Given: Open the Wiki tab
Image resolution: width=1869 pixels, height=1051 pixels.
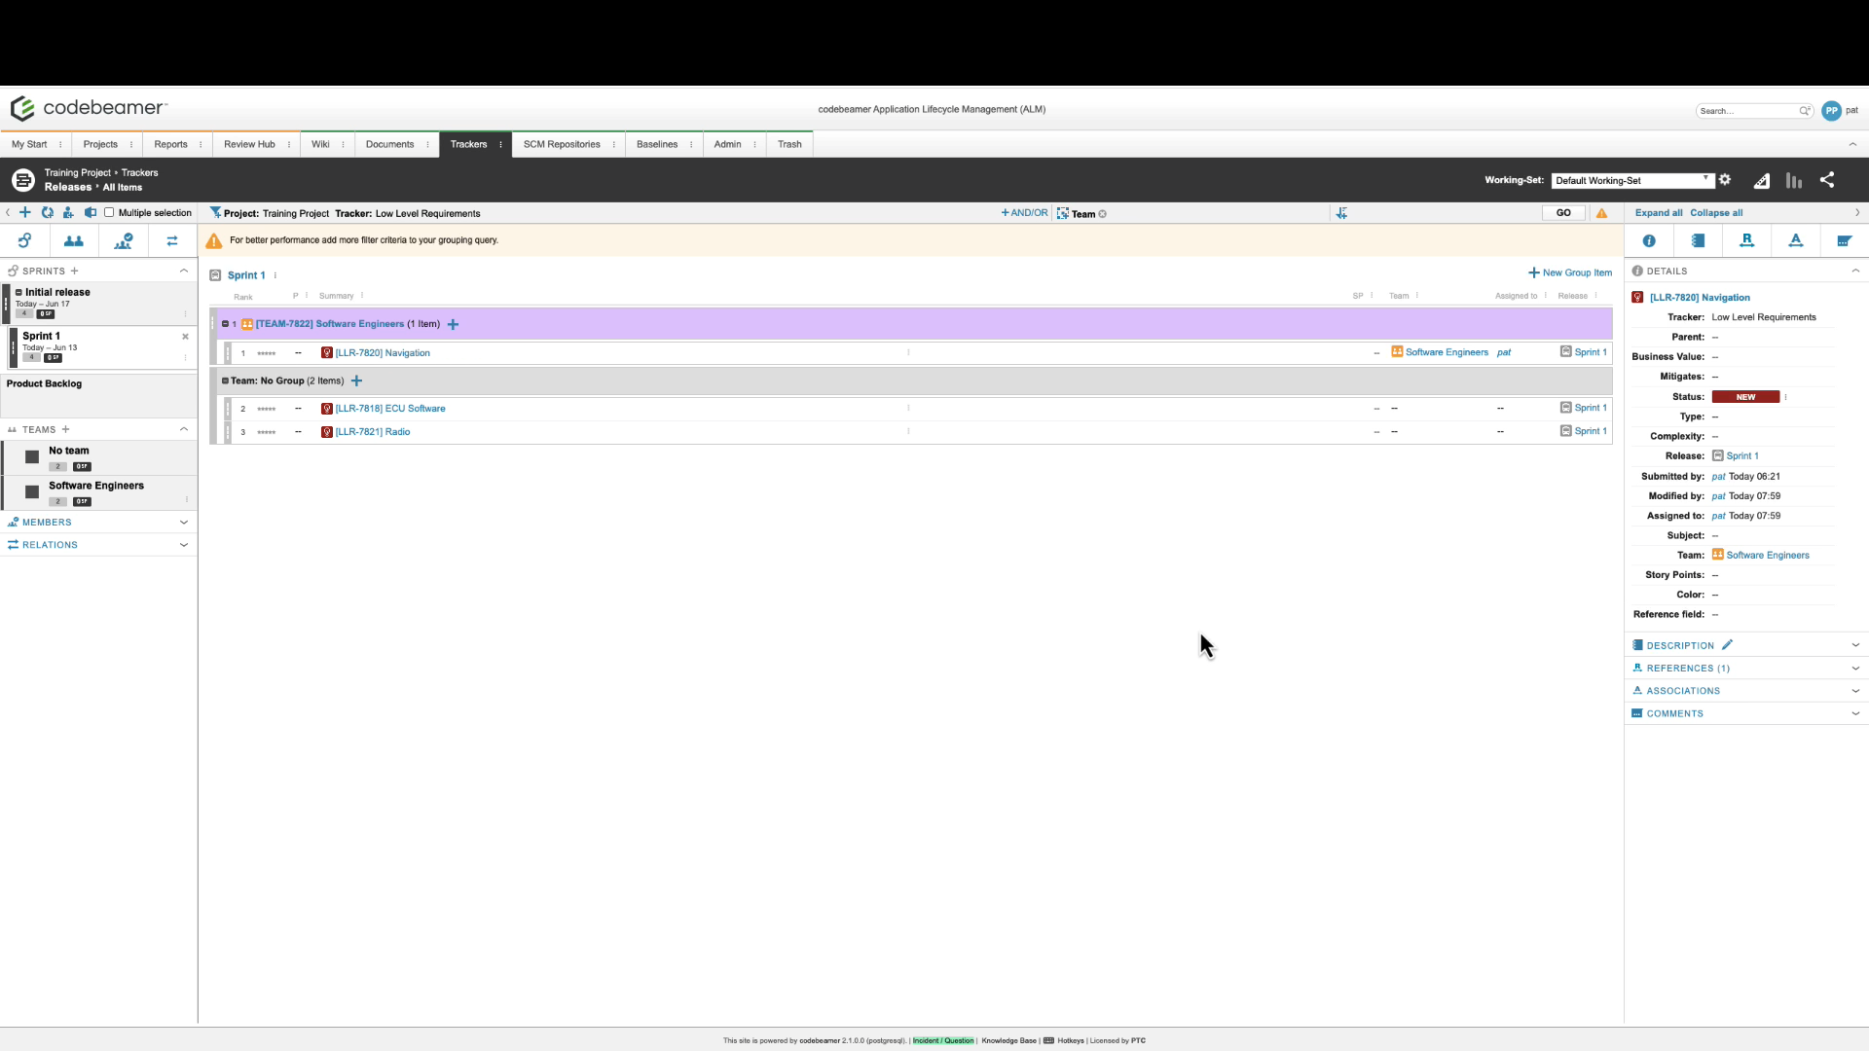Looking at the screenshot, I should coord(320,144).
